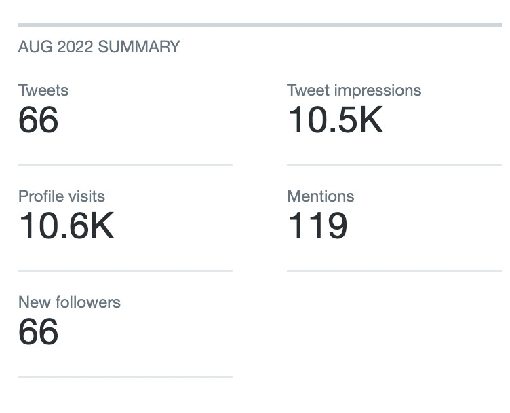Click the divider line below the 10.6K value

[x=125, y=271]
